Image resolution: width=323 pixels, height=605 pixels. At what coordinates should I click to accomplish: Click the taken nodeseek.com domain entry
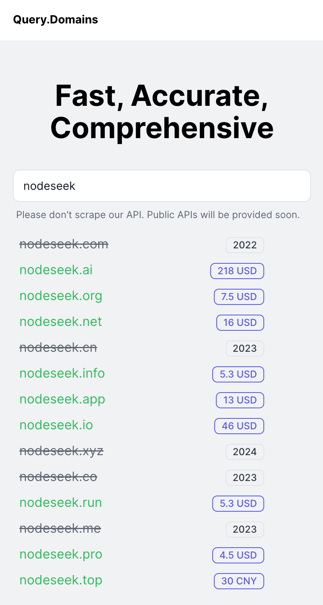(x=64, y=244)
